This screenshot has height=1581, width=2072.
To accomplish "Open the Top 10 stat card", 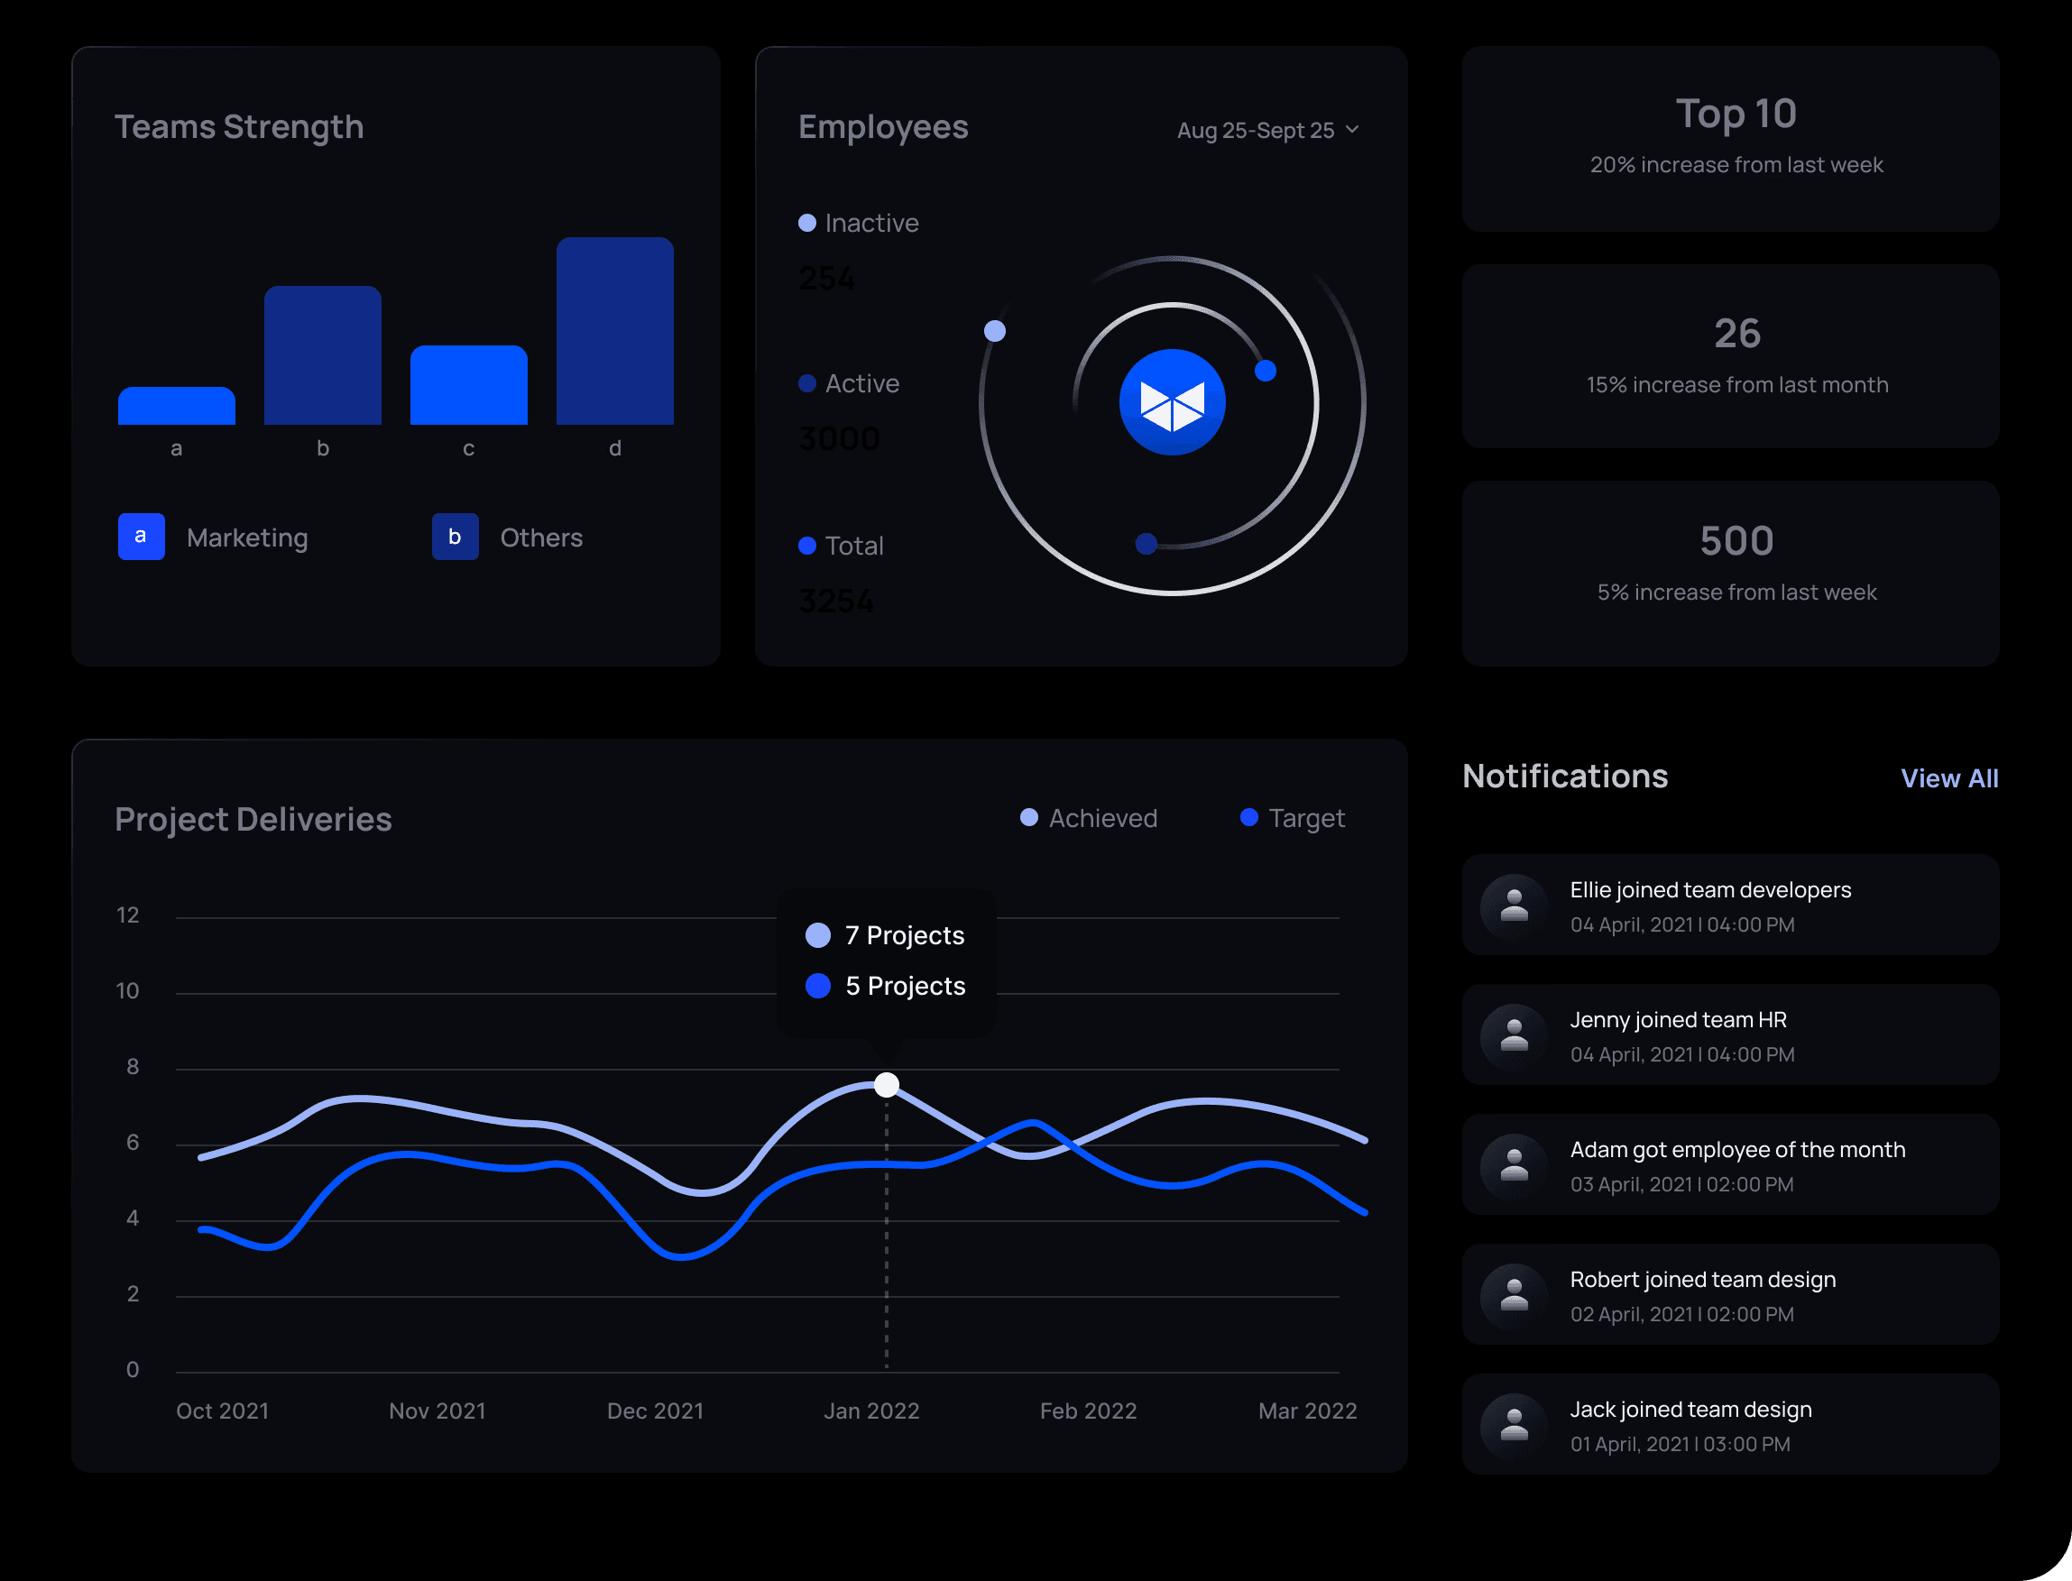I will (x=1729, y=138).
